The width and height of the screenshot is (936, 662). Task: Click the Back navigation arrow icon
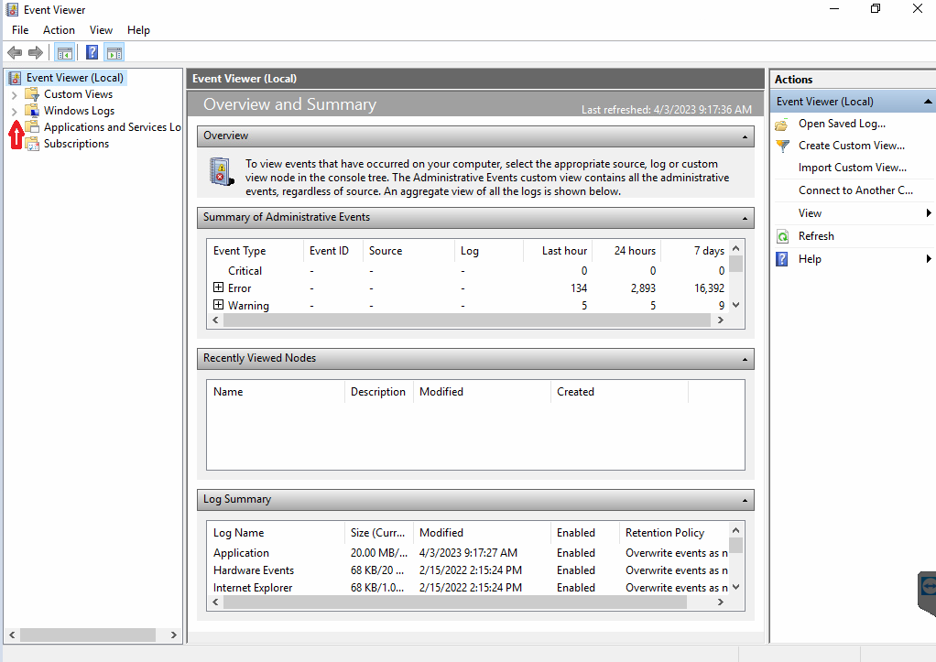point(14,52)
